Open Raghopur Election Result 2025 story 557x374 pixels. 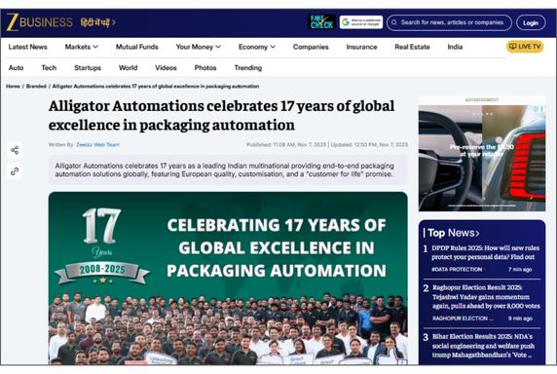[x=486, y=297]
